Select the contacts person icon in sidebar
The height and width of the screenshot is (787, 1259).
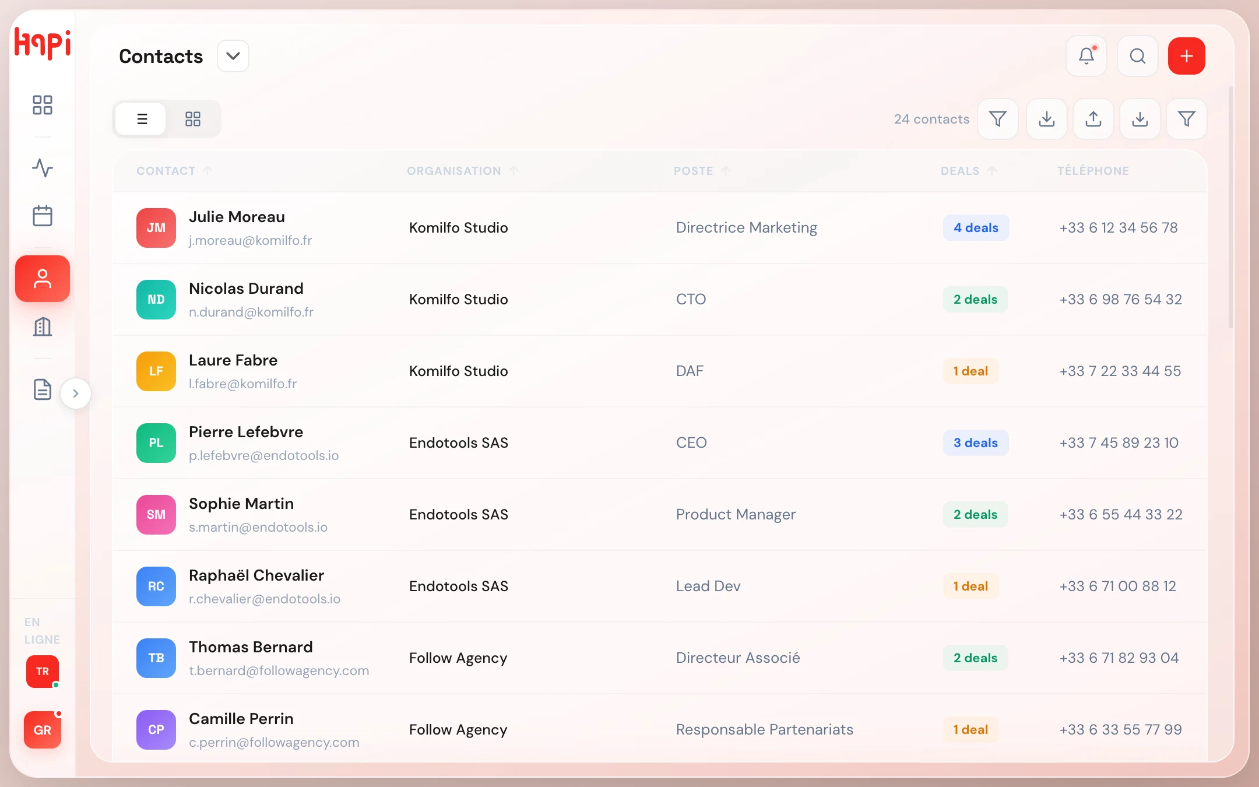pyautogui.click(x=42, y=279)
